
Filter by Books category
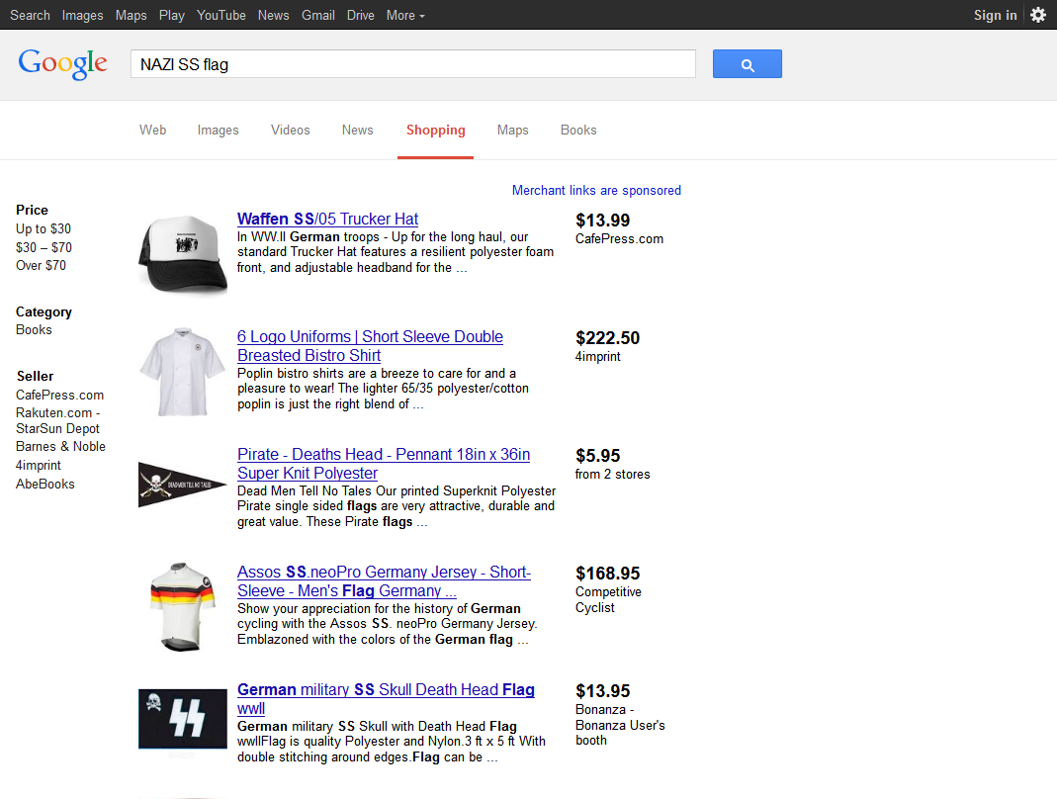(x=34, y=329)
